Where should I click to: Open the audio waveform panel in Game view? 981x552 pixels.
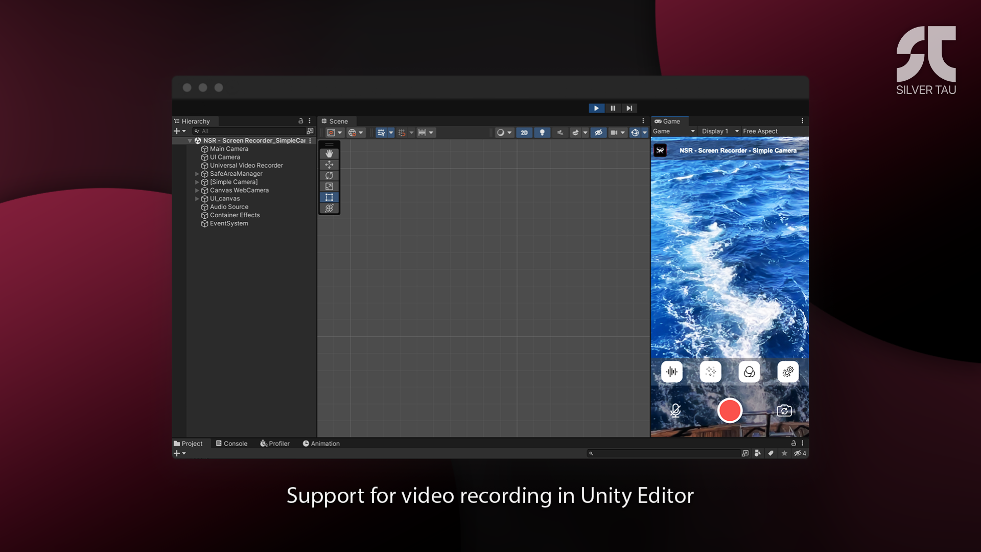[x=672, y=372]
